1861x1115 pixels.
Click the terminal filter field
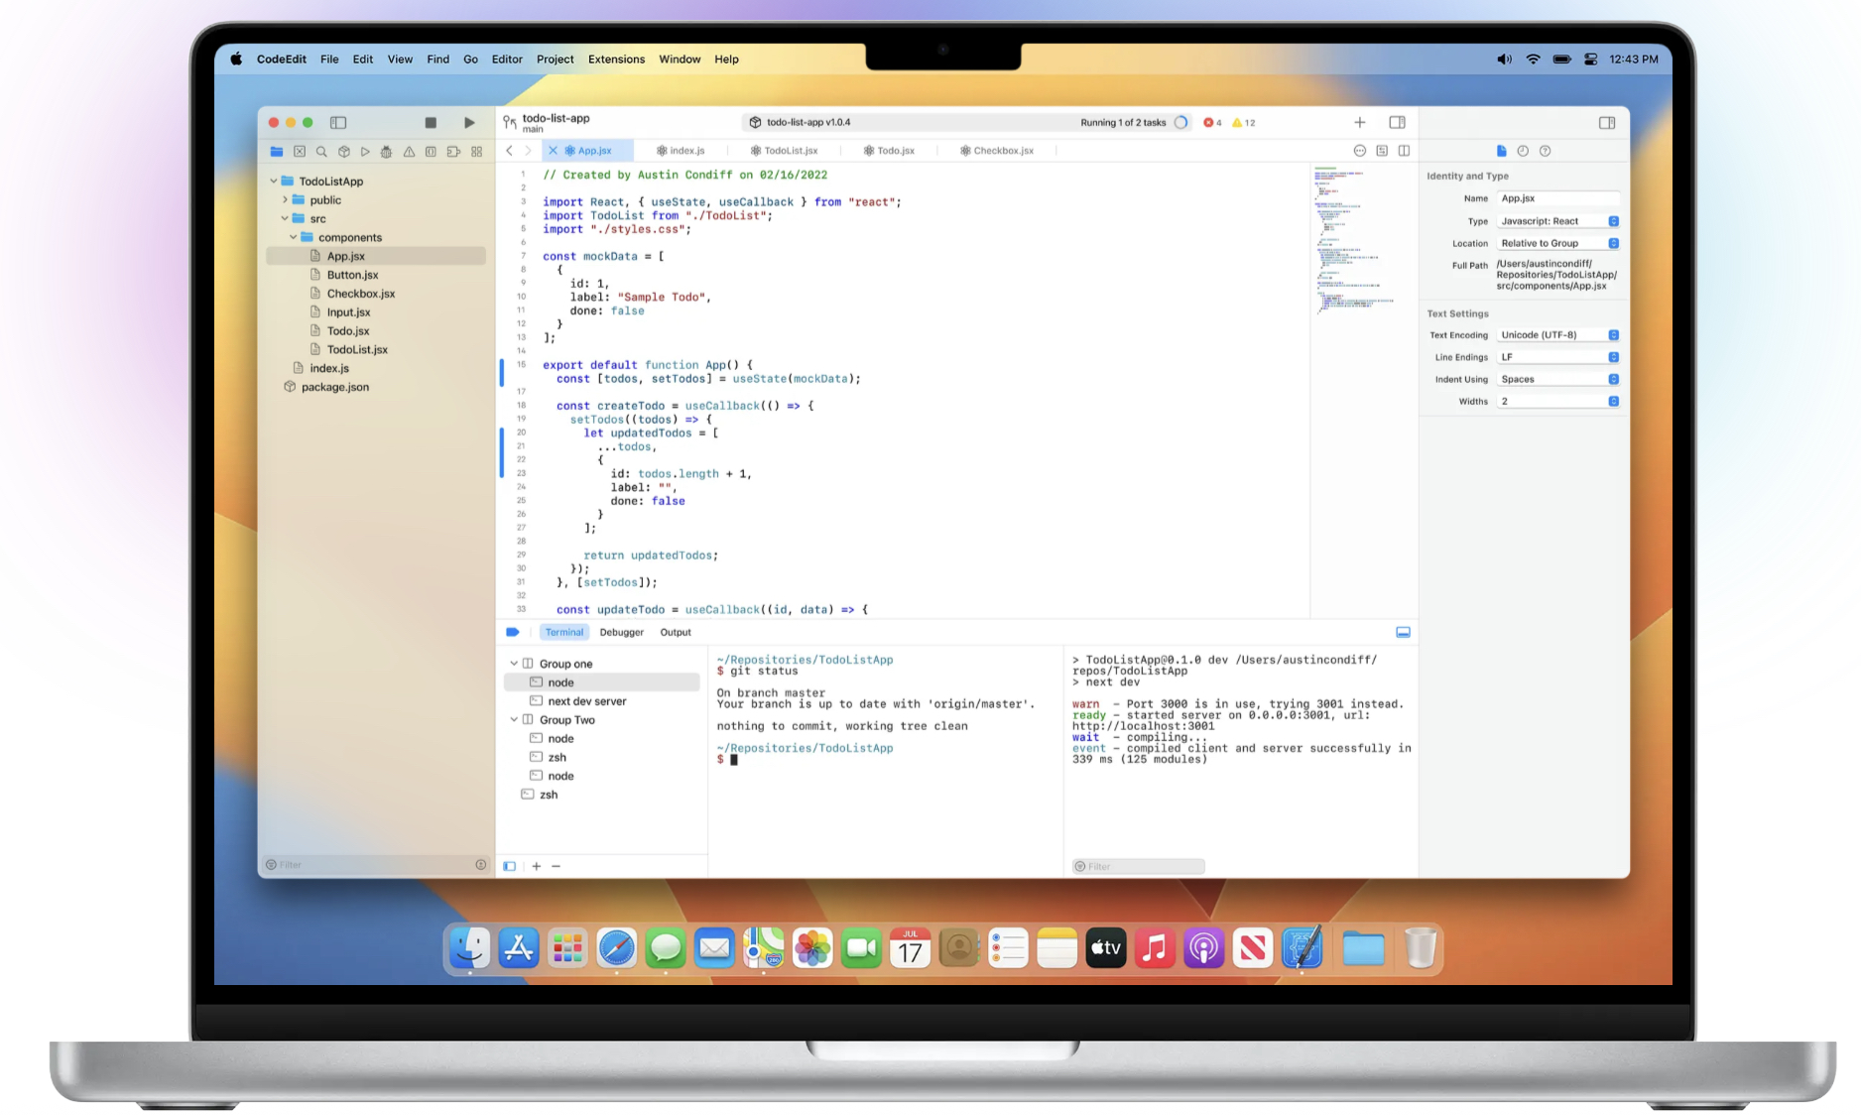point(1137,866)
